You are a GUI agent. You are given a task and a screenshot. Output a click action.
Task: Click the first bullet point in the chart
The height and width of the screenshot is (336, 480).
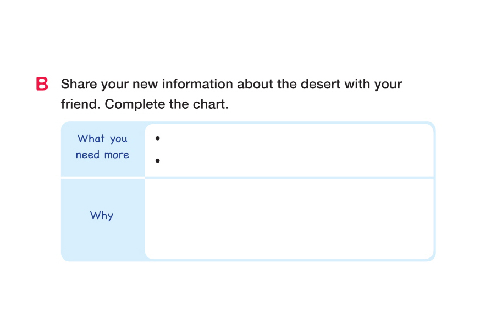(x=158, y=138)
